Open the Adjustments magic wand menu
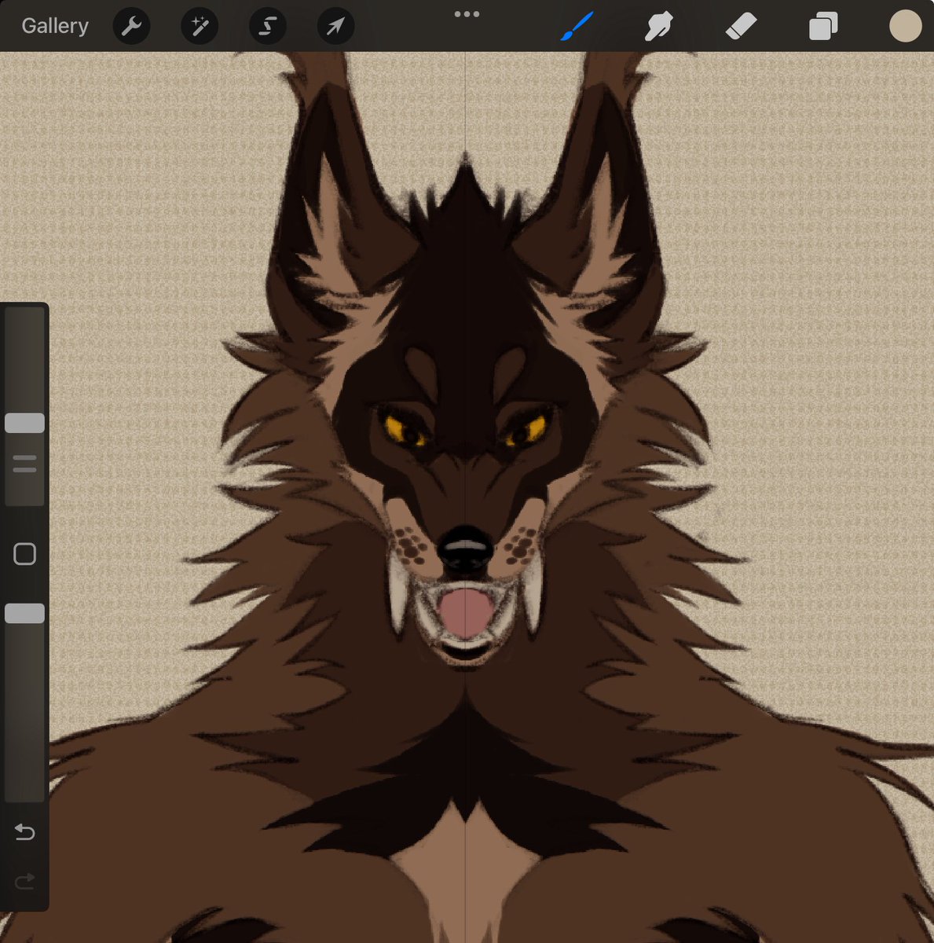 (x=200, y=26)
